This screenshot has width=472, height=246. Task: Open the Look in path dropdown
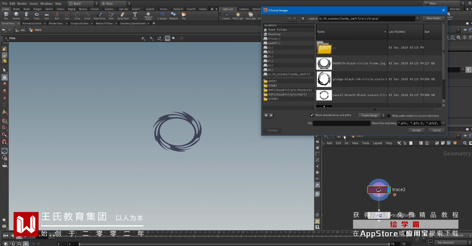pos(418,19)
